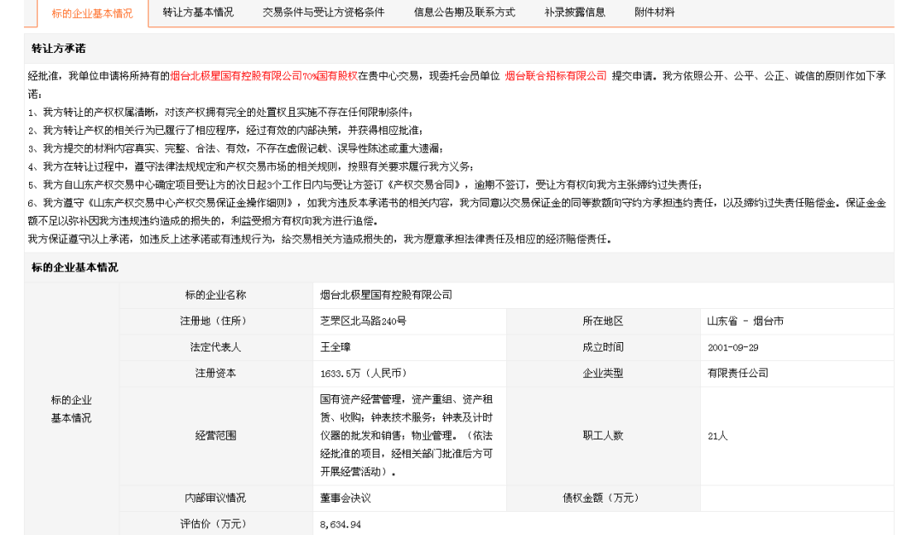Click the 债权金额（万元） label cell
922x535 pixels.
coord(604,498)
